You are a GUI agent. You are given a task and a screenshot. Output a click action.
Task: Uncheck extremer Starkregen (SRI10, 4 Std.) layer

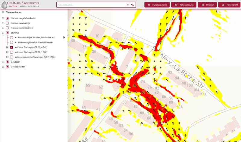pyautogui.click(x=11, y=47)
